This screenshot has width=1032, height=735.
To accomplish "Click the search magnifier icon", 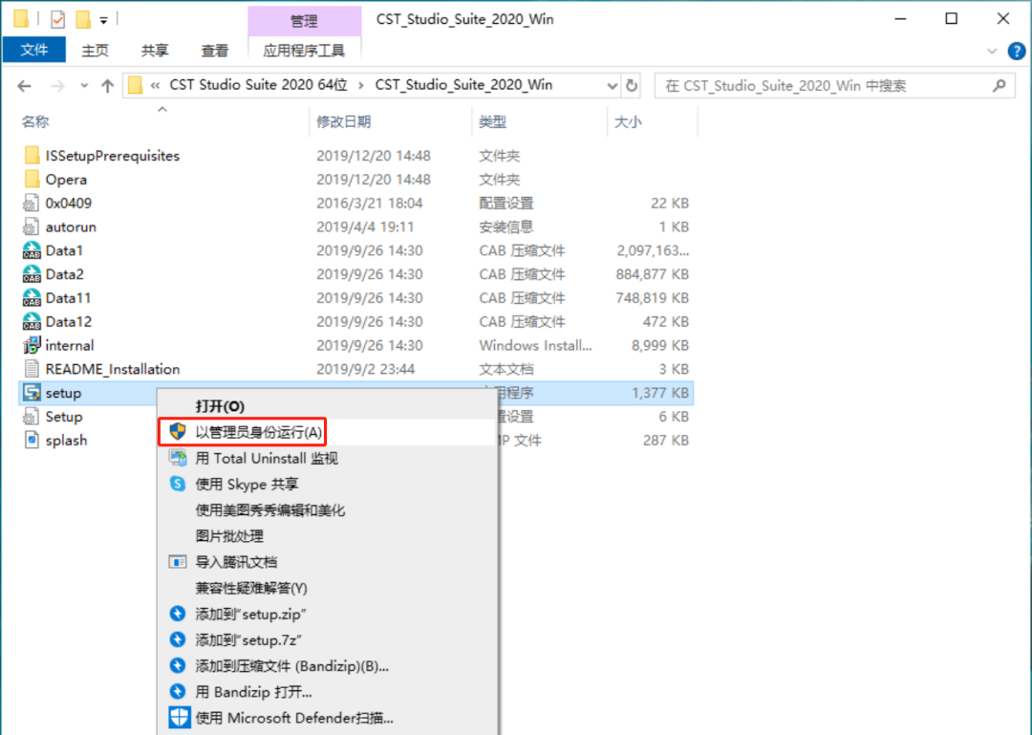I will [x=1000, y=86].
